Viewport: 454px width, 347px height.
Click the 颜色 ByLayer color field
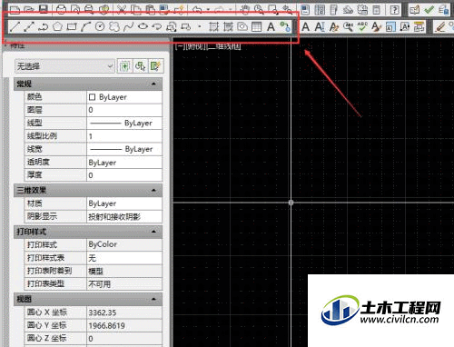click(x=124, y=97)
